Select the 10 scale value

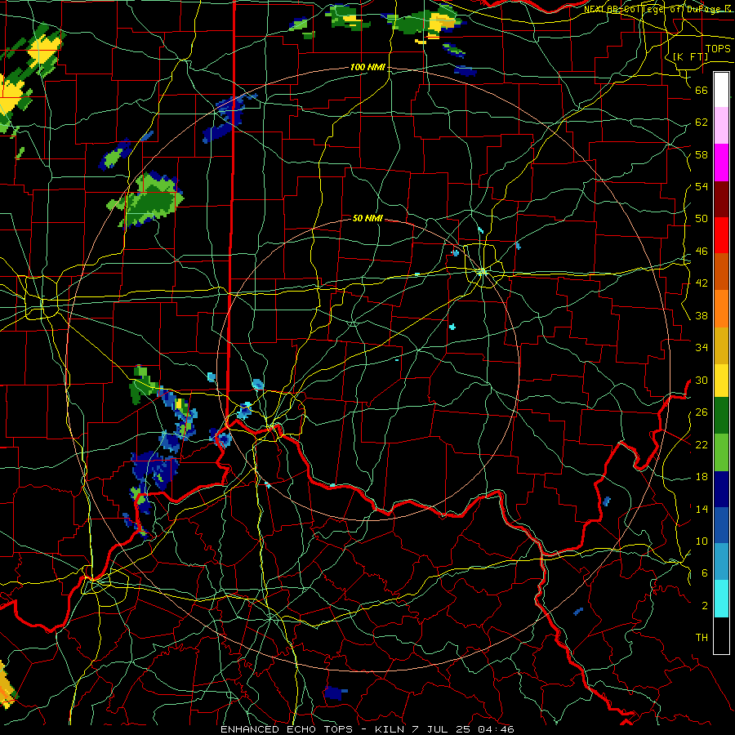[702, 541]
